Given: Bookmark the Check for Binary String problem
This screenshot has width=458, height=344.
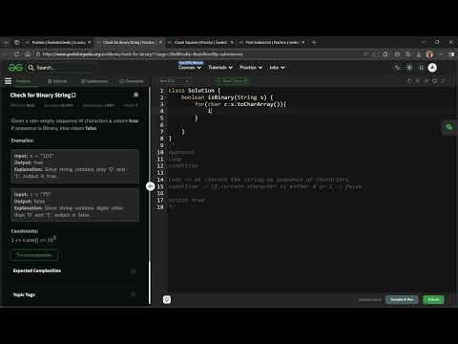Looking at the screenshot, I should pyautogui.click(x=135, y=95).
